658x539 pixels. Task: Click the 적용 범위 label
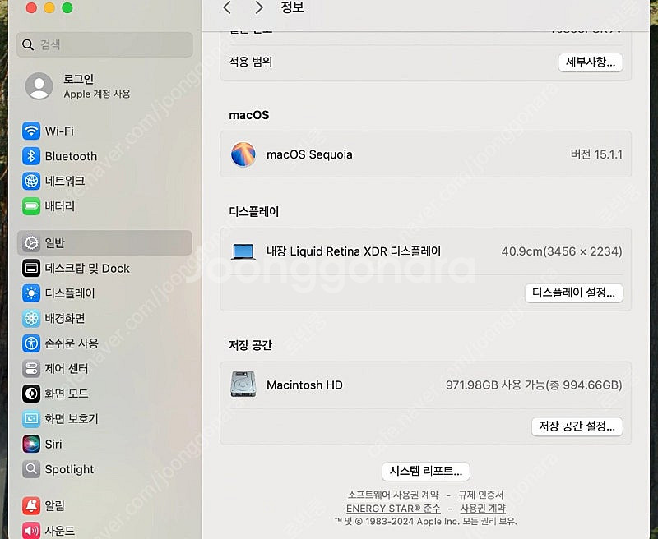coord(251,62)
